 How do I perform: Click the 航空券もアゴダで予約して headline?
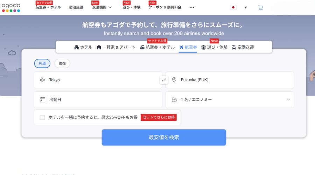(x=163, y=25)
